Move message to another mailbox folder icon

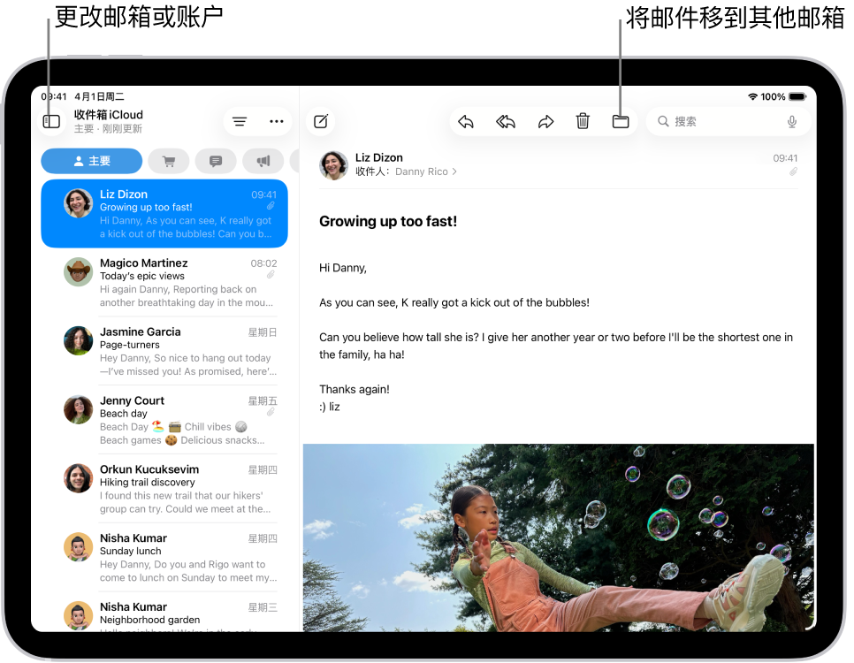(621, 121)
